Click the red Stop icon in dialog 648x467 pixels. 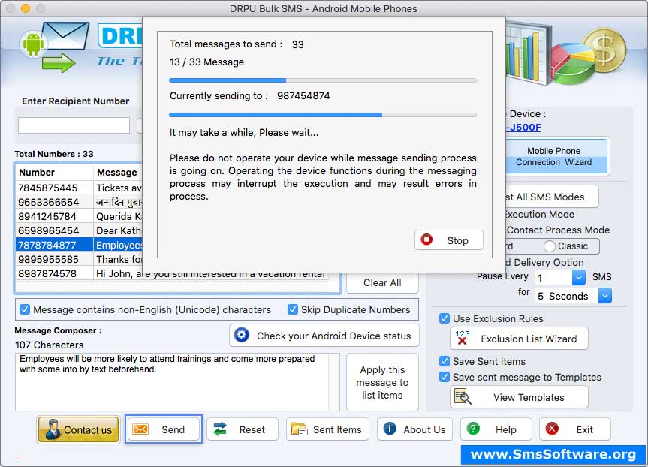(x=426, y=240)
